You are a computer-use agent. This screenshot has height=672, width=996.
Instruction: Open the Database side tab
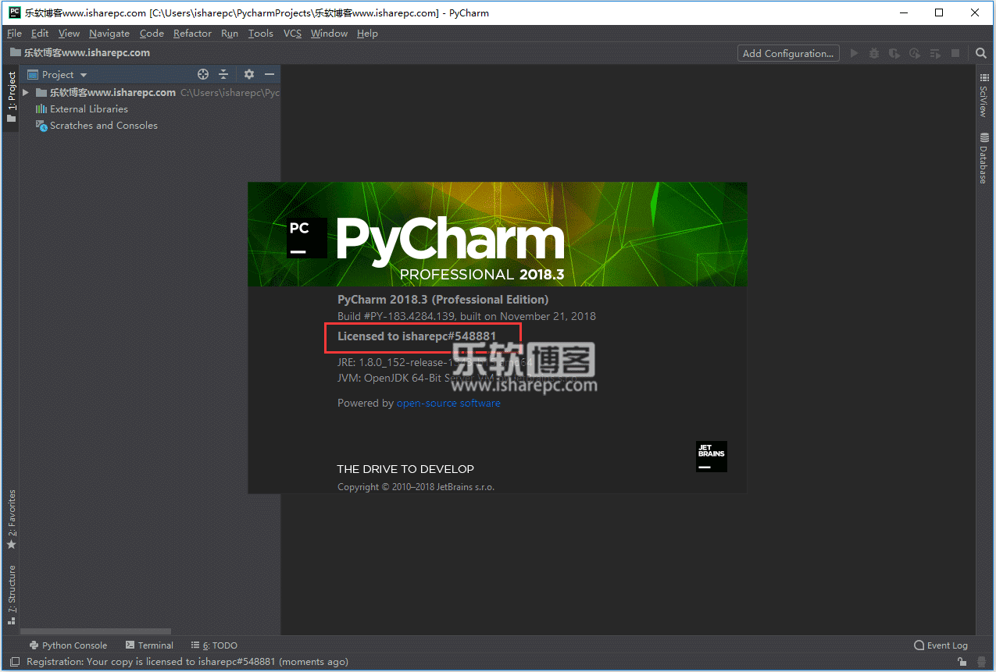click(x=984, y=158)
